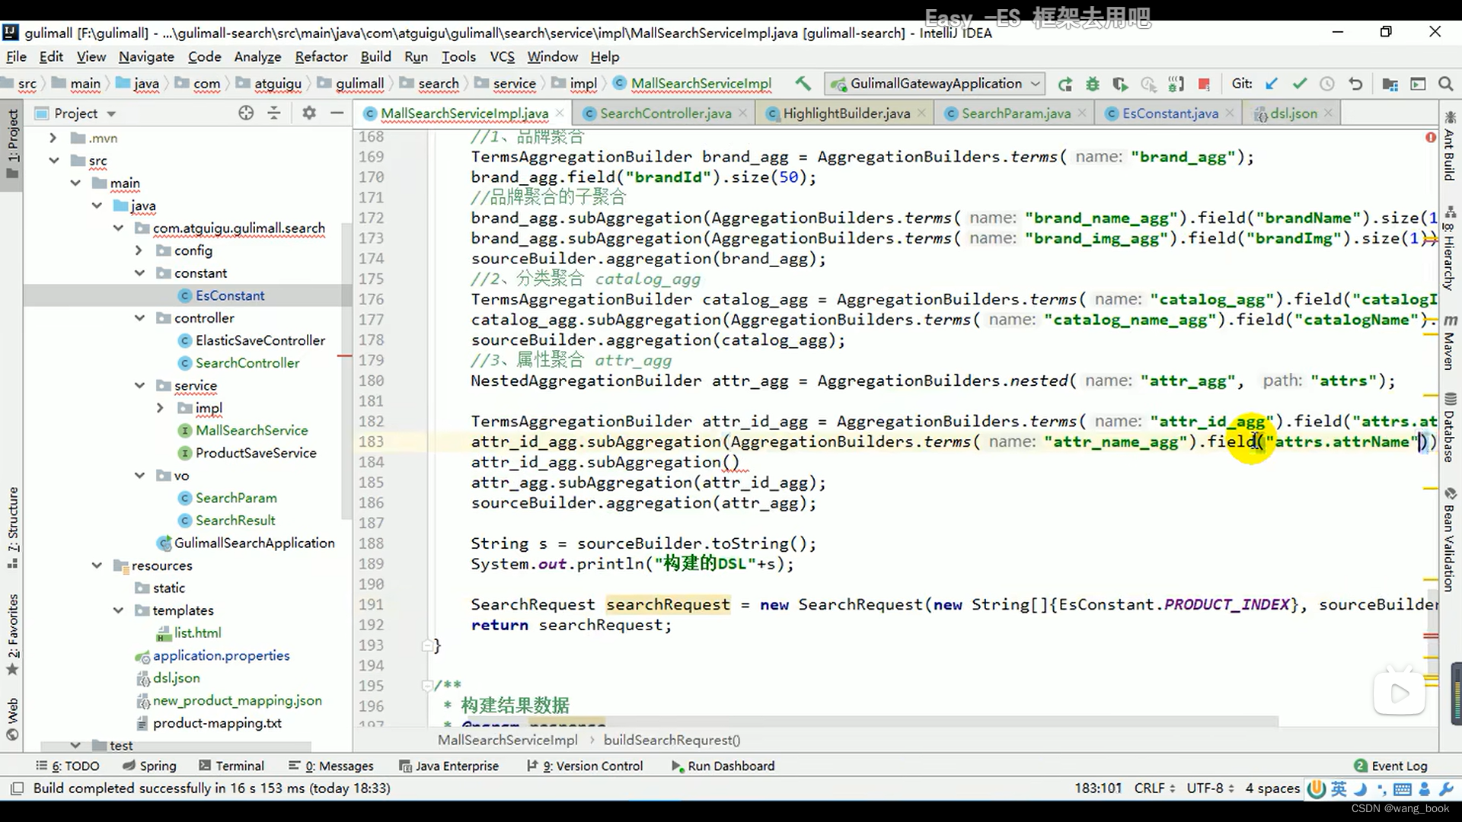Toggle the Version Control tool window

tap(585, 766)
